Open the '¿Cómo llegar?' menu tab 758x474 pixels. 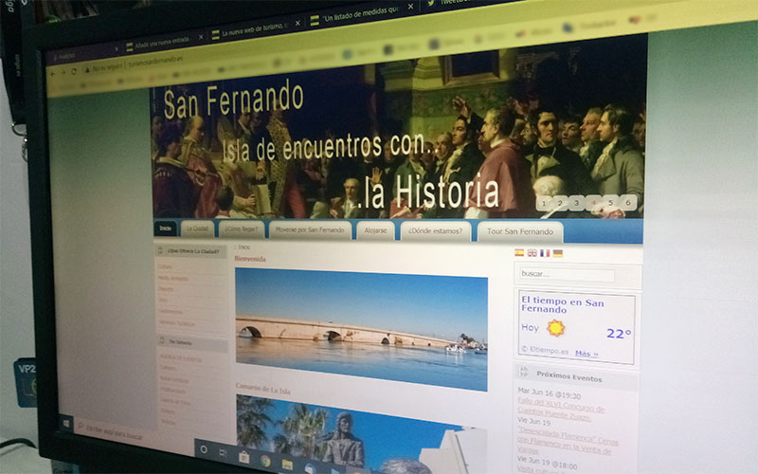tap(242, 229)
